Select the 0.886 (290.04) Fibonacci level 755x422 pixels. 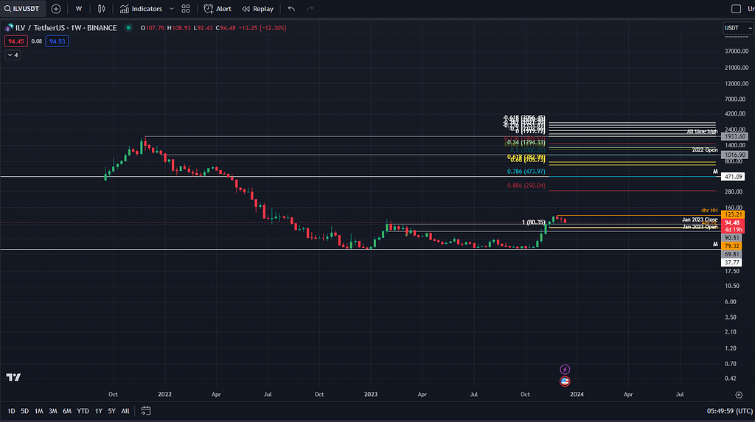pyautogui.click(x=526, y=186)
